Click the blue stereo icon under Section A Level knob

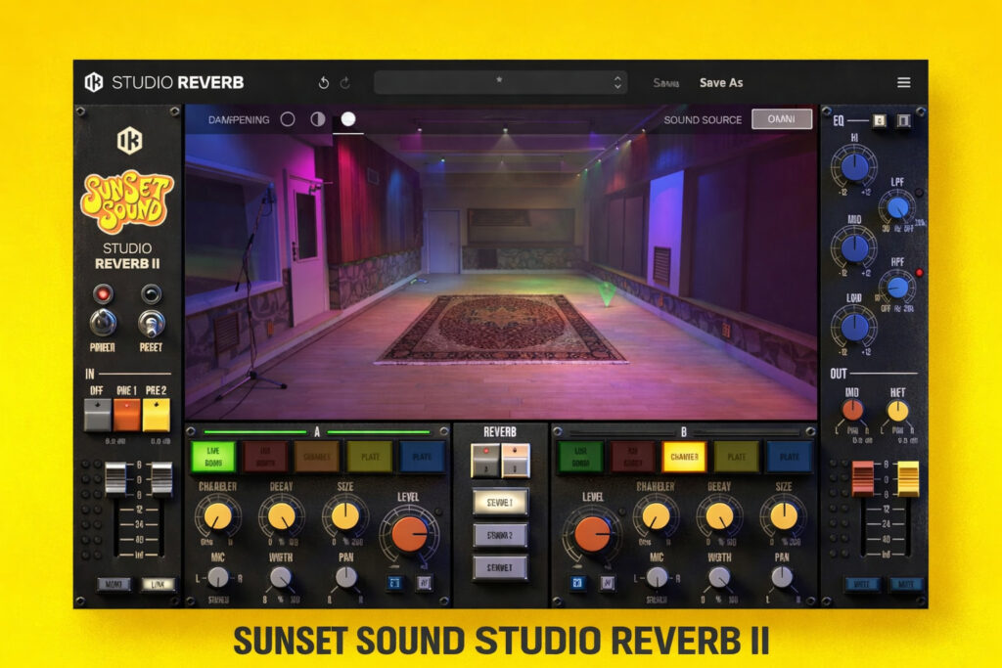point(394,581)
